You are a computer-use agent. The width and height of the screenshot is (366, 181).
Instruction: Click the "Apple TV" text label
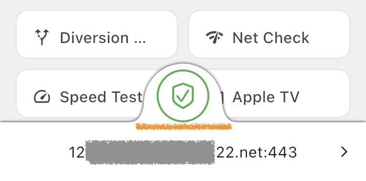(x=266, y=97)
